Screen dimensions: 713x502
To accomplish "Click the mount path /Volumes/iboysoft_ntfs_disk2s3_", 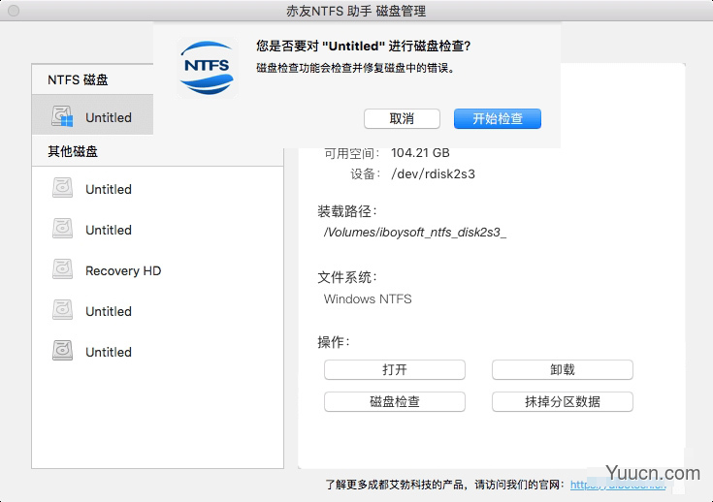I will pyautogui.click(x=415, y=233).
